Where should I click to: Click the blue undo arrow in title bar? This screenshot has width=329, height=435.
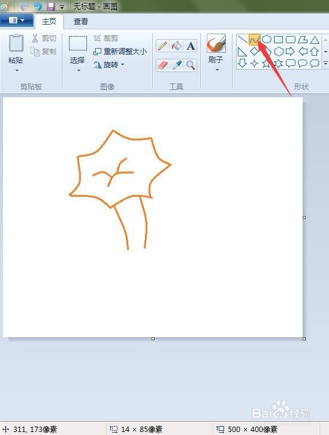(x=38, y=6)
